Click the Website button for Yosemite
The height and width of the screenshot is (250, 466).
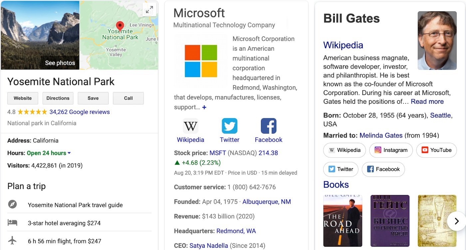point(22,98)
